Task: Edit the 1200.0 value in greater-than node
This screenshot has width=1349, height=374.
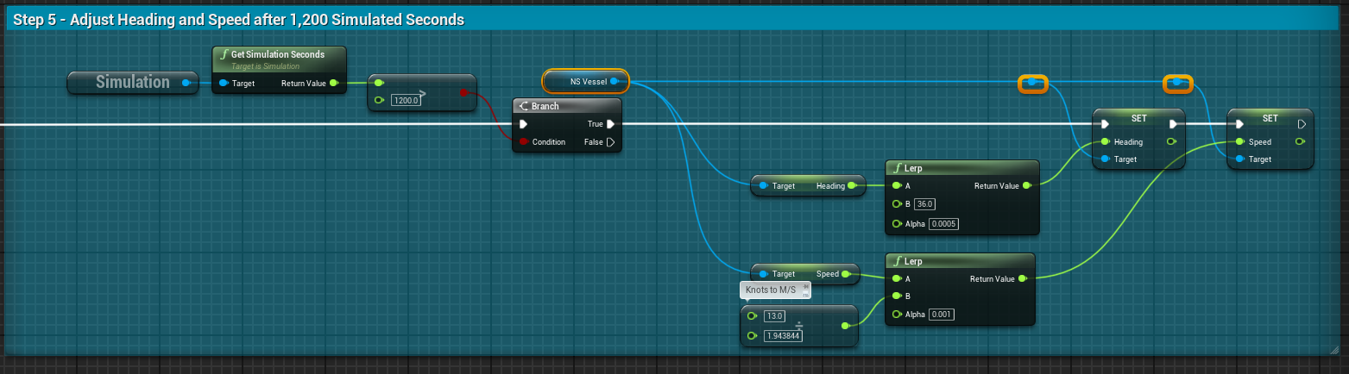Action: pyautogui.click(x=406, y=101)
